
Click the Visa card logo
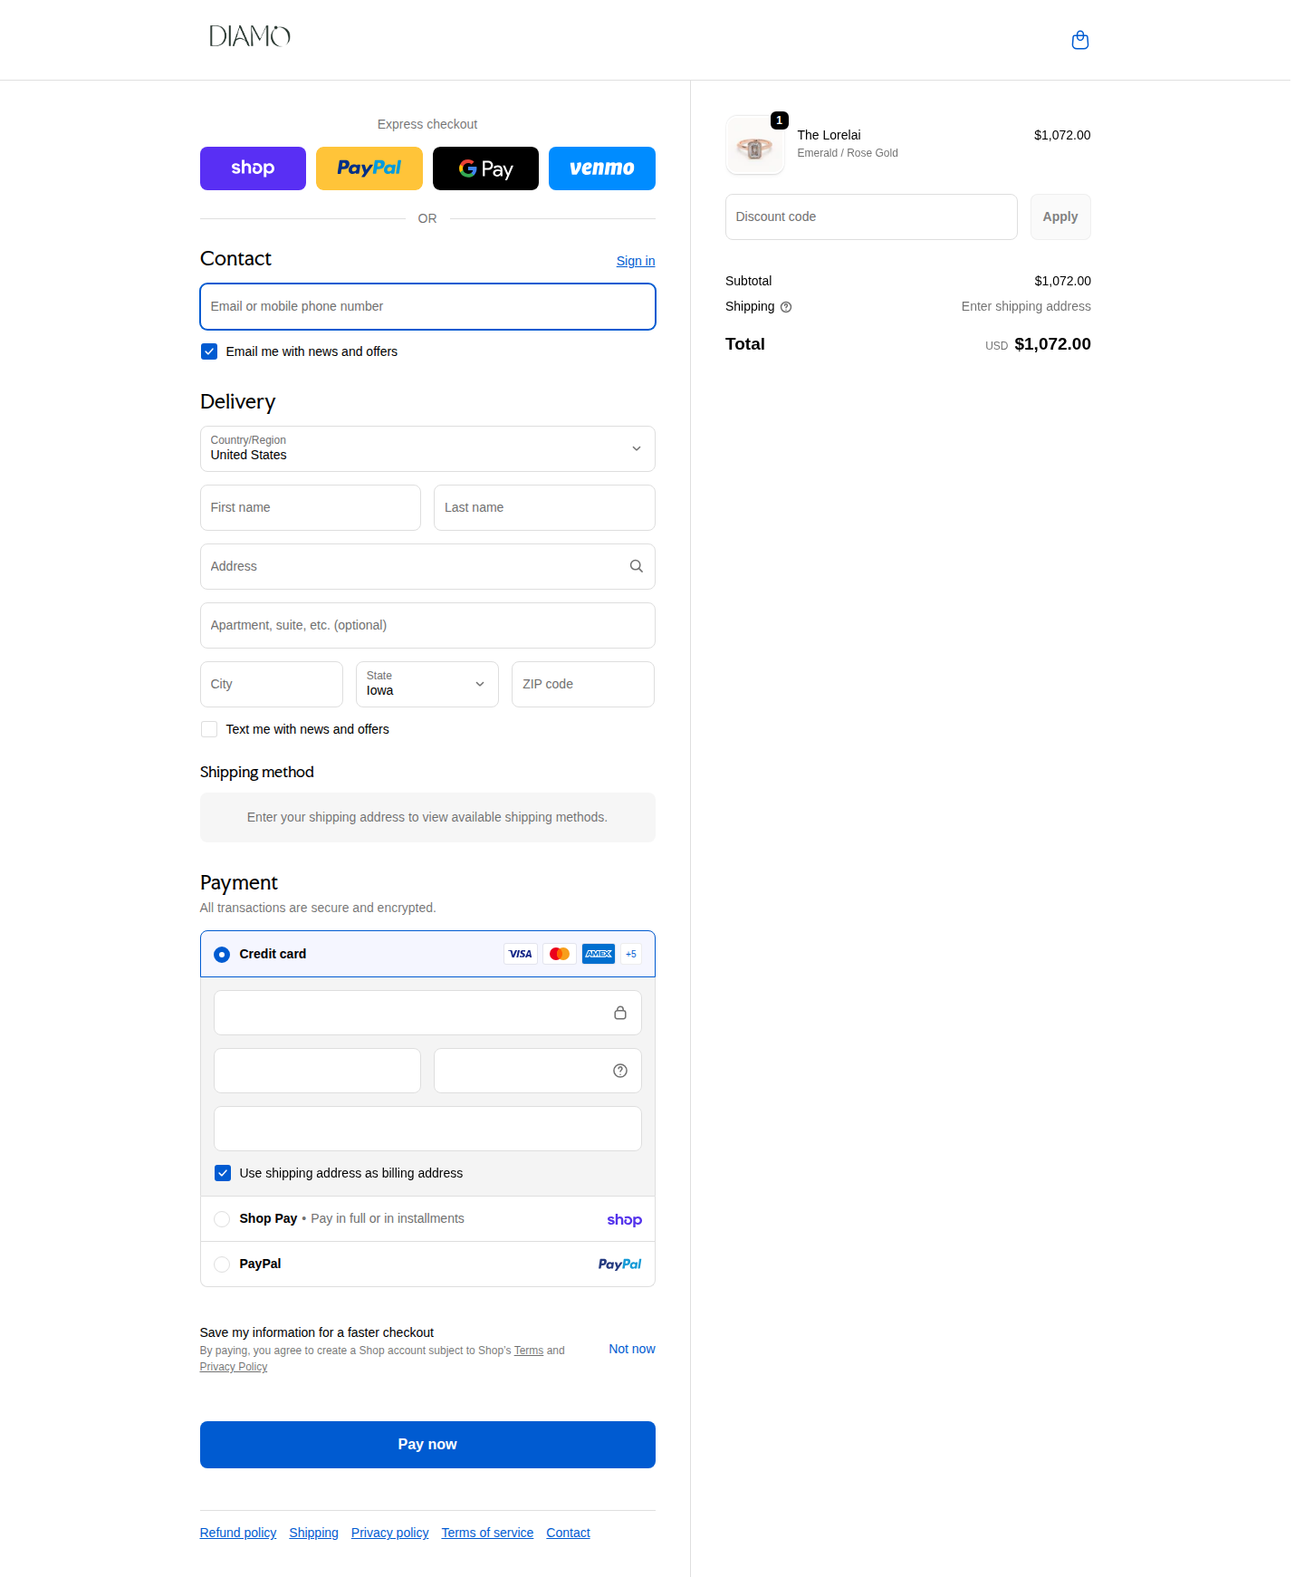(x=521, y=954)
